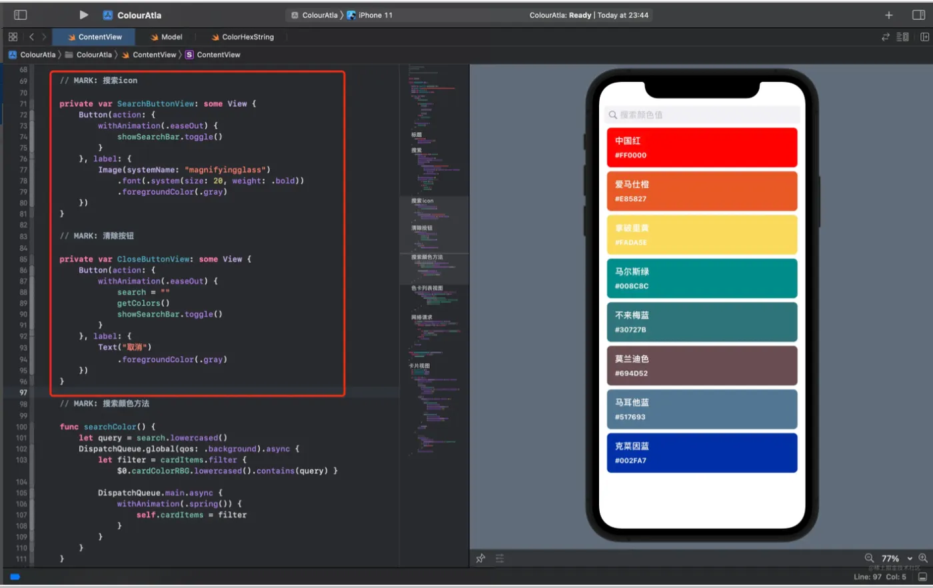Toggle the inspector panel on right
933x588 pixels.
[x=918, y=15]
